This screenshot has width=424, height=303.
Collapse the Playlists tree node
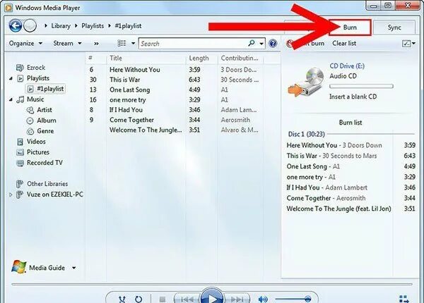11,78
